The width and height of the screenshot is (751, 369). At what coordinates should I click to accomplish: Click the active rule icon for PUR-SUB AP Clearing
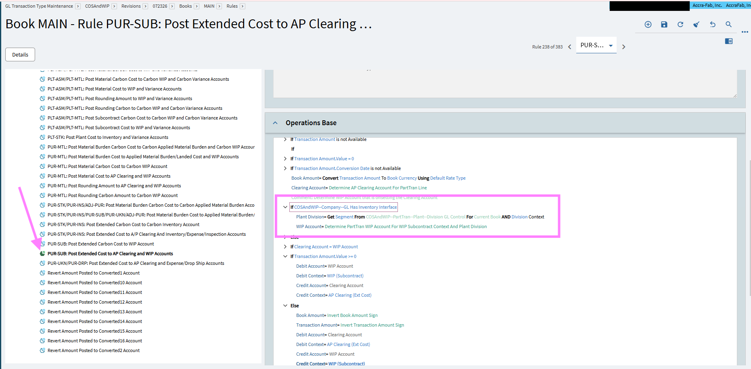42,254
